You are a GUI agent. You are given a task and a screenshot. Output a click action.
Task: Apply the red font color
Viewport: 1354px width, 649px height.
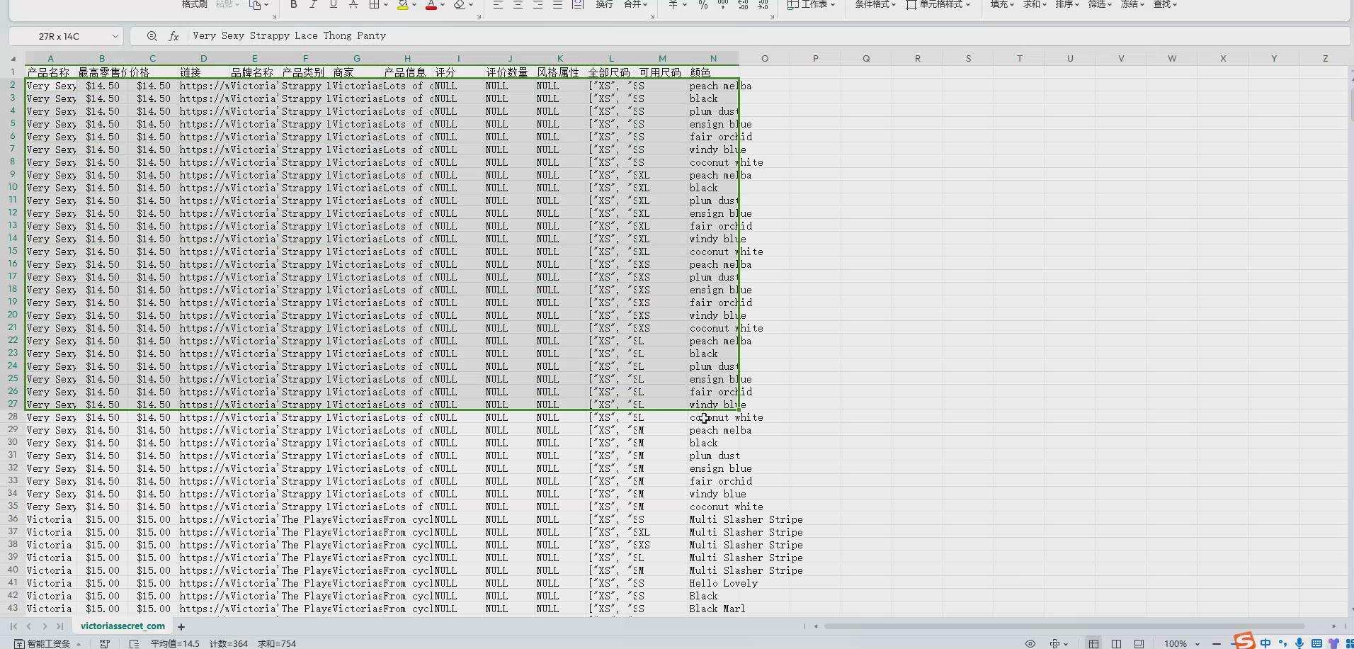point(431,4)
